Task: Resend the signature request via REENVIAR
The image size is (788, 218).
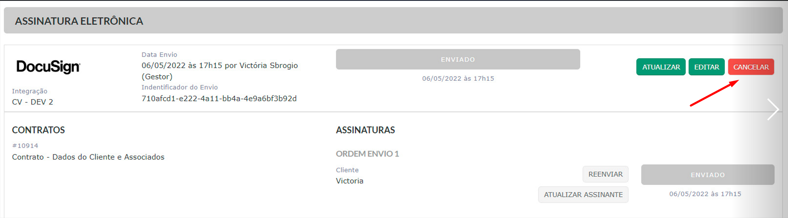Action: 605,174
